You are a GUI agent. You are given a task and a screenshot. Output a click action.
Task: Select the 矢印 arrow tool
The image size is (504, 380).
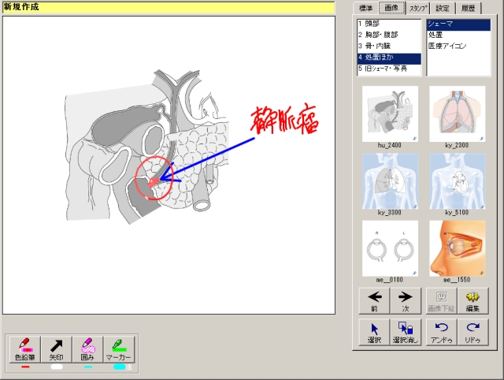point(56,349)
